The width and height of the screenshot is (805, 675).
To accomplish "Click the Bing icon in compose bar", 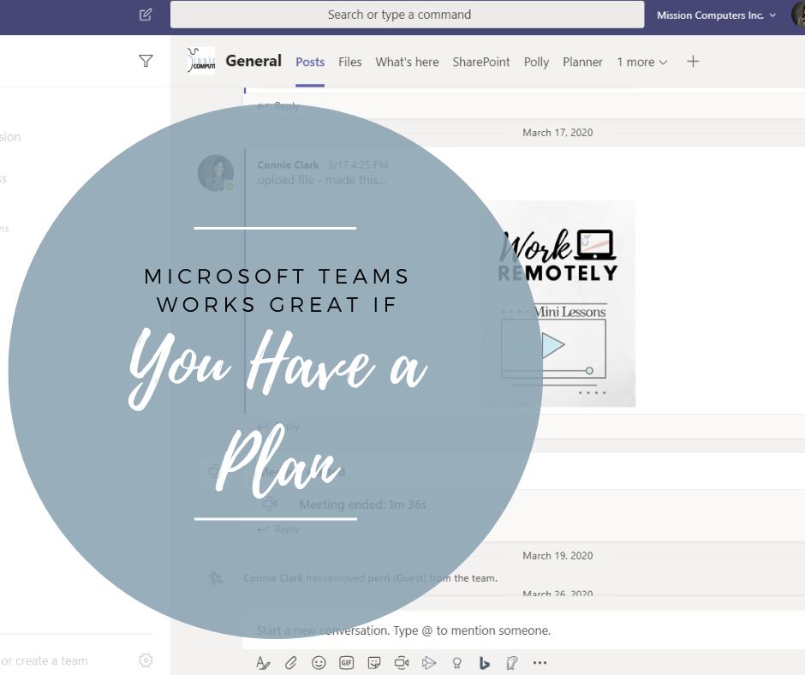I will coord(484,663).
